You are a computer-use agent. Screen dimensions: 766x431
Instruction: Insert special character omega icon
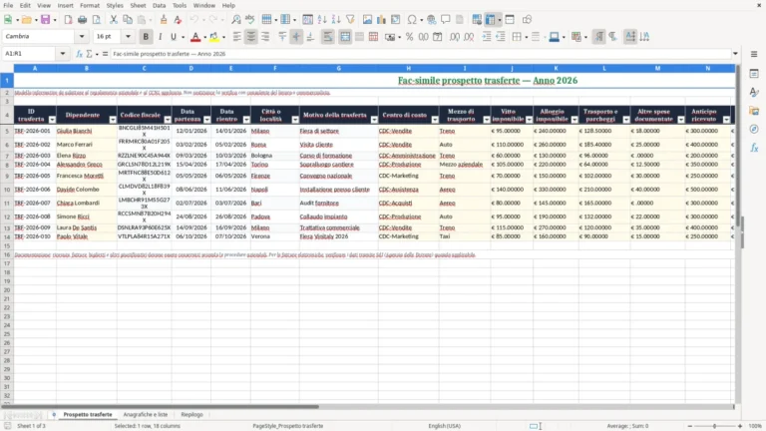click(x=412, y=20)
